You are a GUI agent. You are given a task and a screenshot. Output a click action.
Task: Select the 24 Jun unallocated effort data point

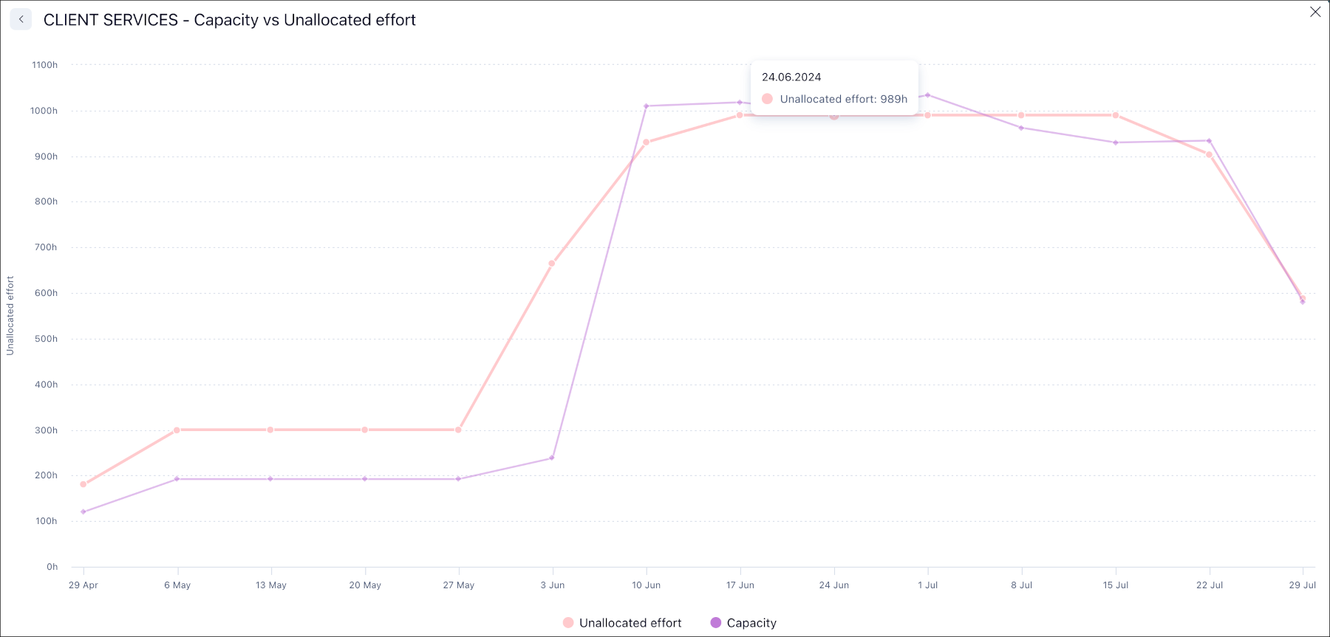coord(833,115)
